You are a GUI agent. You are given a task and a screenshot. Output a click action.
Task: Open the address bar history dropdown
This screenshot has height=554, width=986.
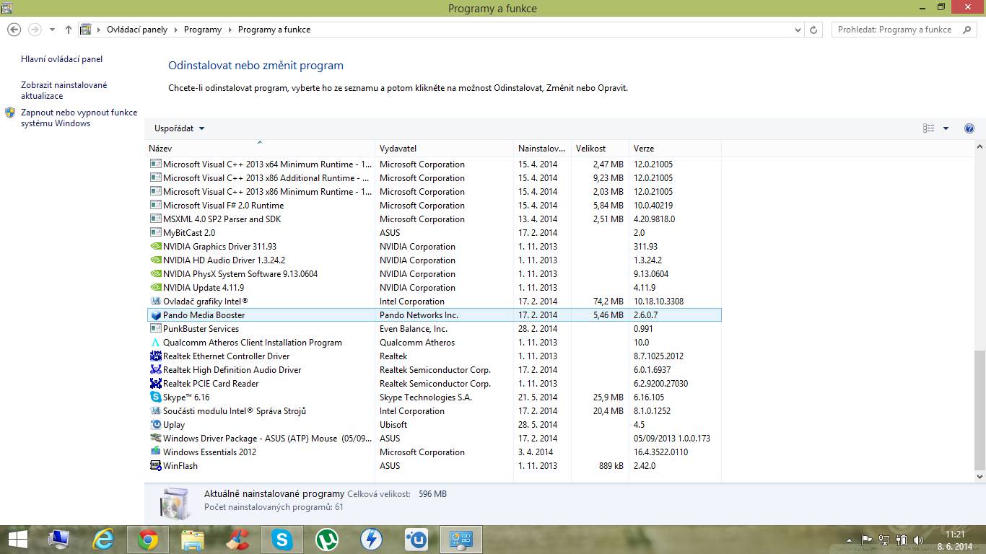pyautogui.click(x=798, y=30)
